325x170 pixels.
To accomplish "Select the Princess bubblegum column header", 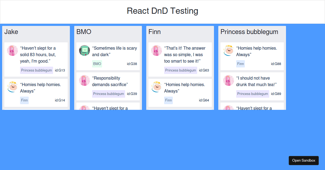I will (249, 32).
